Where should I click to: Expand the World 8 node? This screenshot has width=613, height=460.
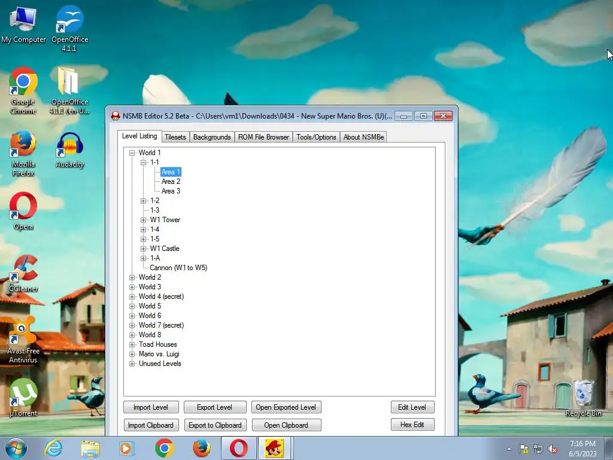coord(132,335)
